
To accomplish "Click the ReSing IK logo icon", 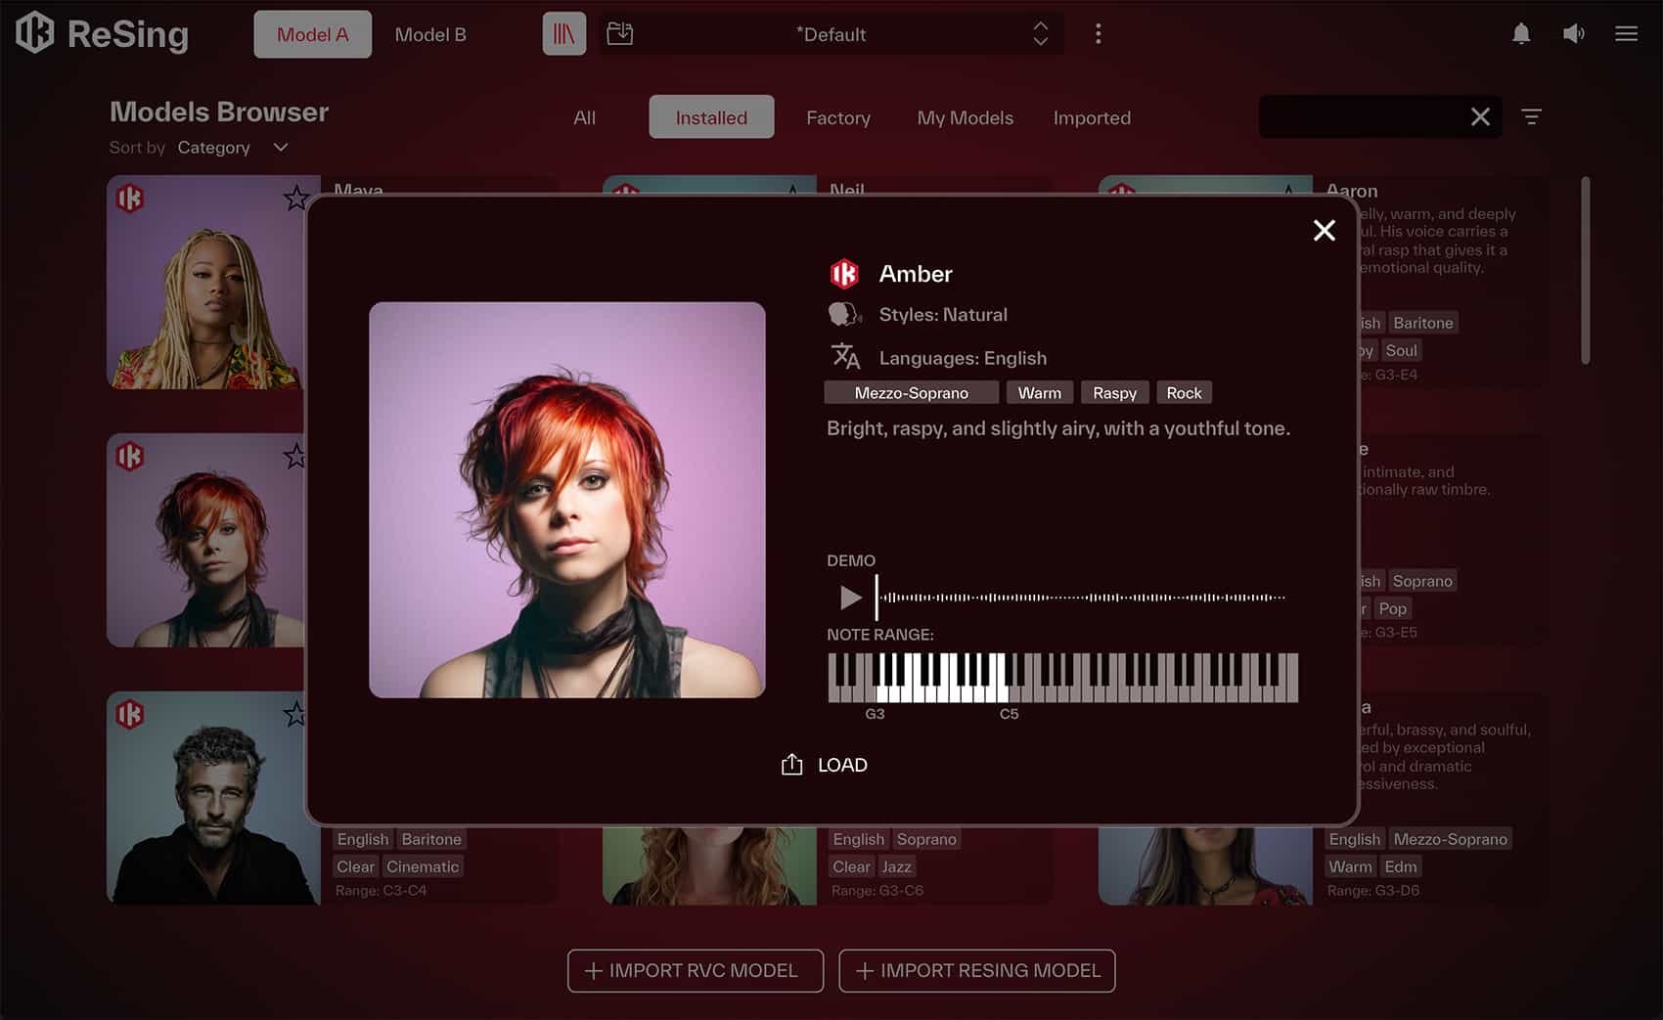I will click(34, 33).
